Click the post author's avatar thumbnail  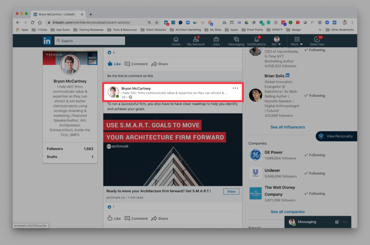113,92
